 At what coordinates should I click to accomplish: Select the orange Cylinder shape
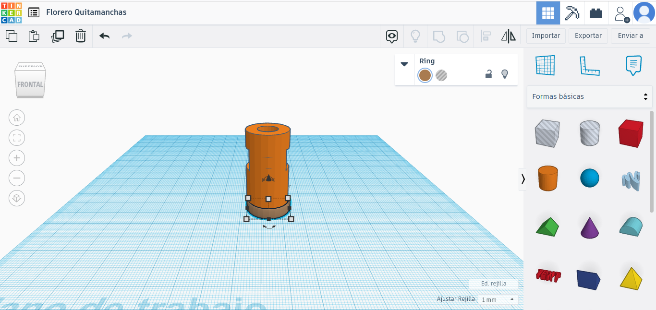point(547,178)
